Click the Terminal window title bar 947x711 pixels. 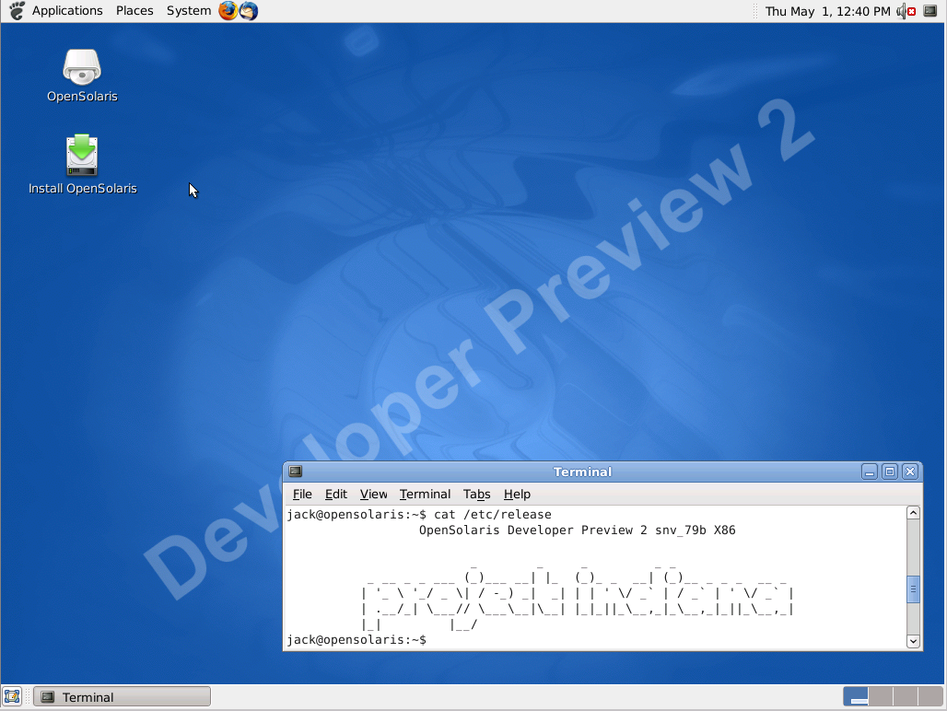click(582, 472)
